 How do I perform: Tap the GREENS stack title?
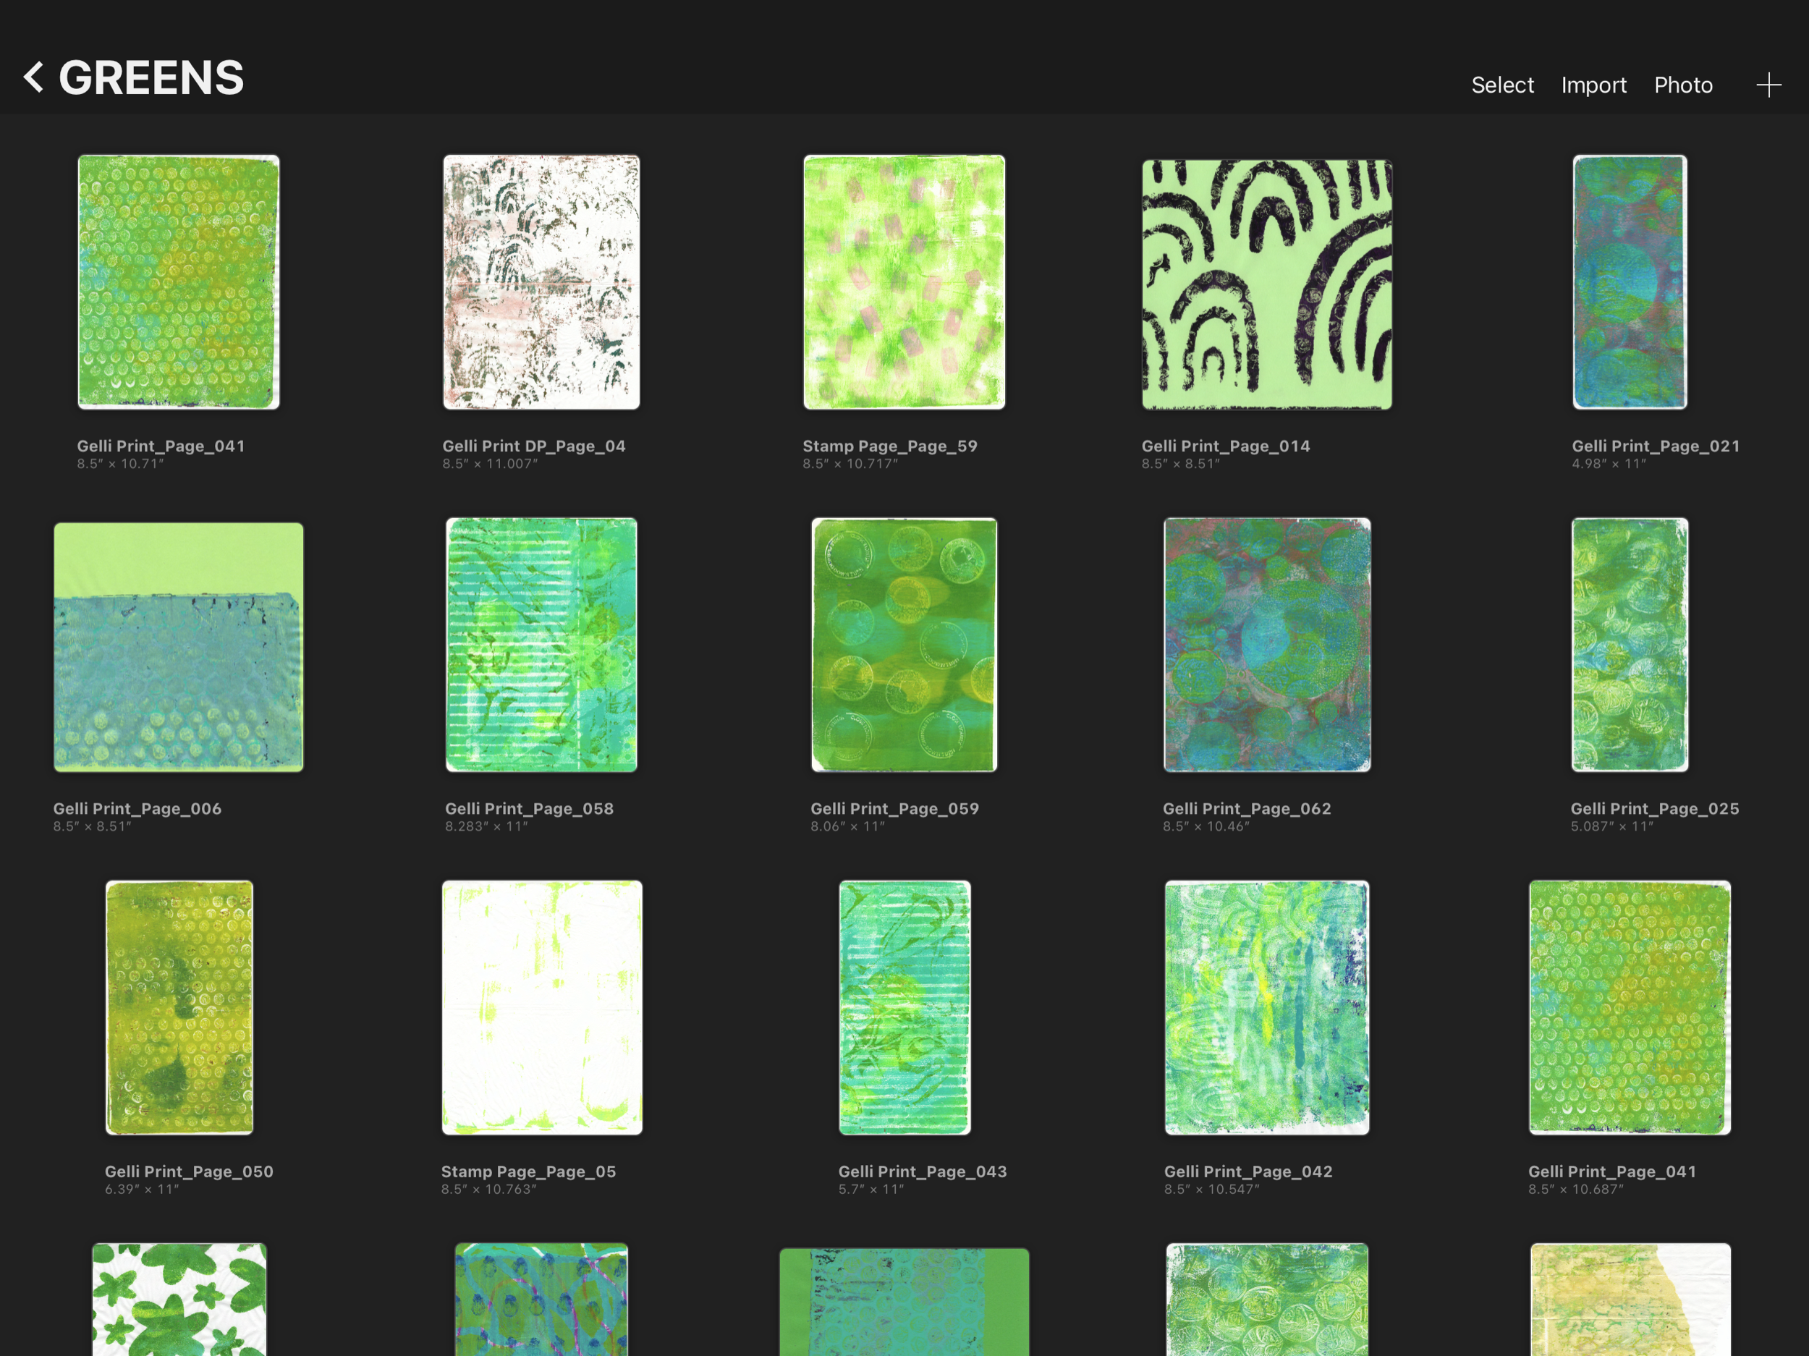(x=151, y=77)
